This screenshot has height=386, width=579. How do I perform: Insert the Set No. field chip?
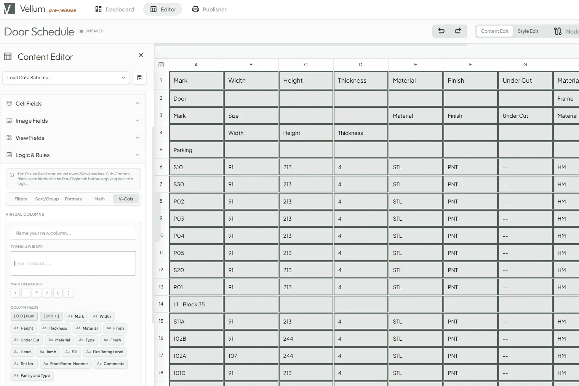[24, 364]
